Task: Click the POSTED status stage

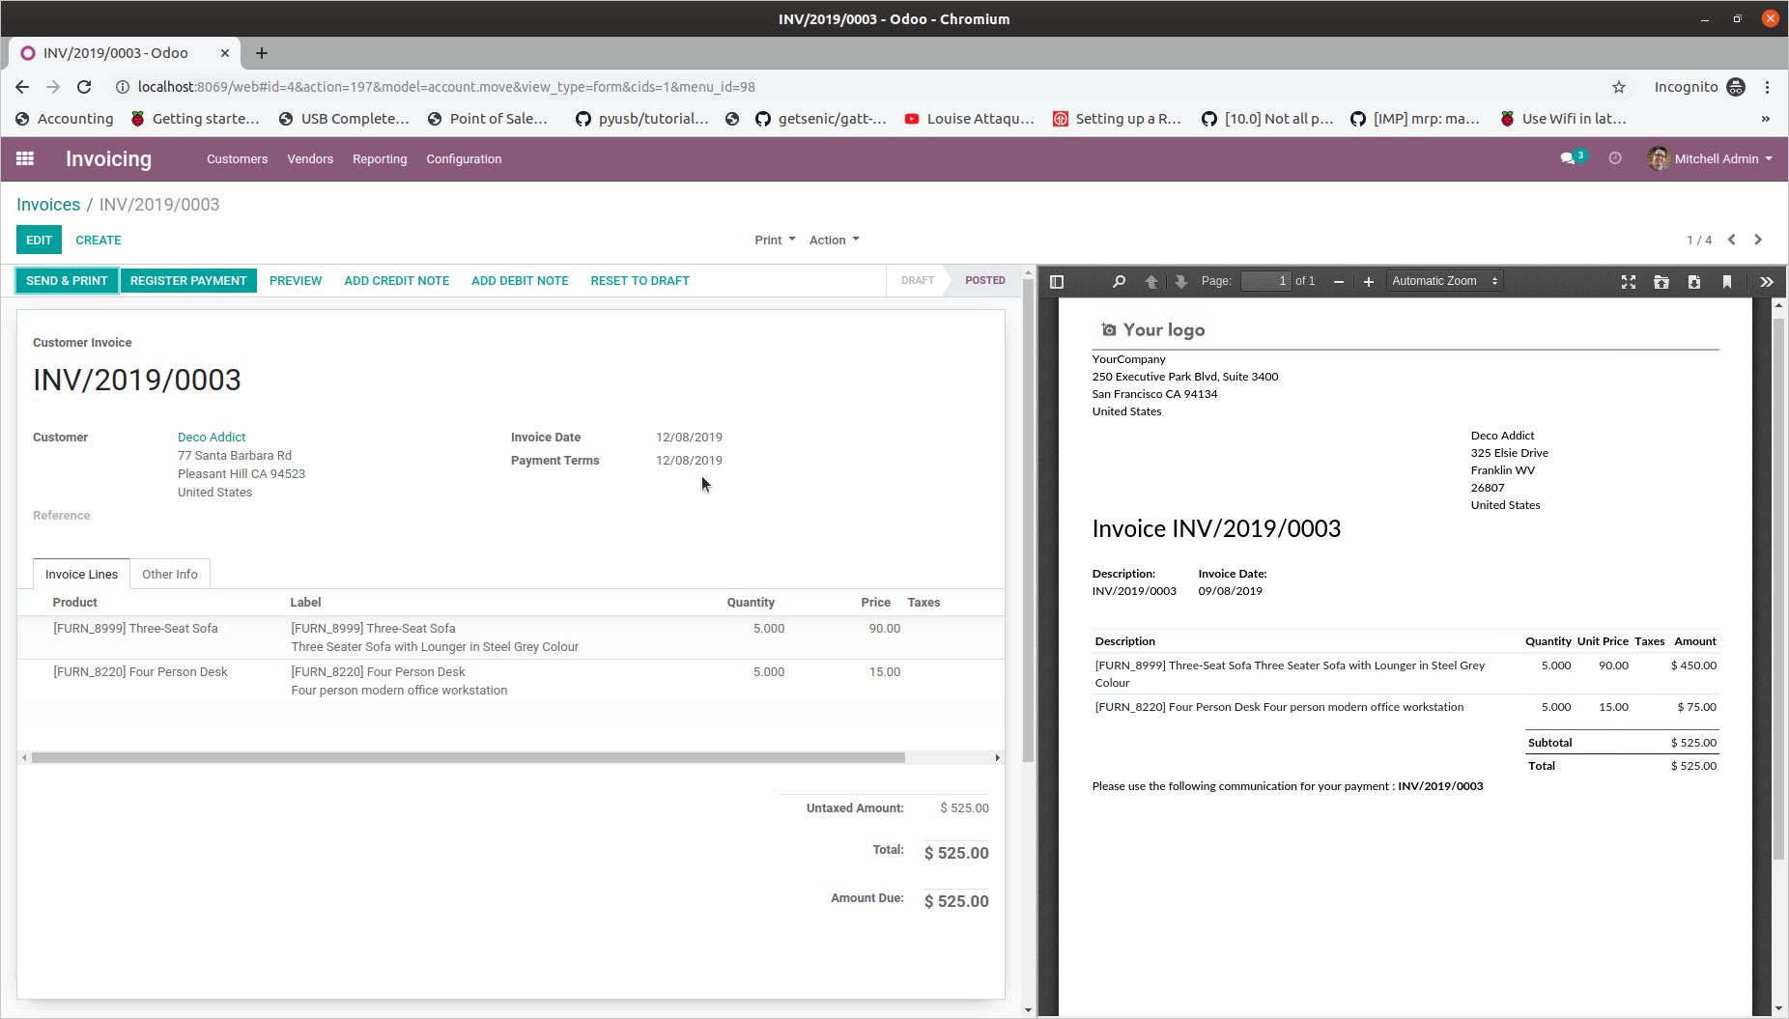Action: (985, 280)
